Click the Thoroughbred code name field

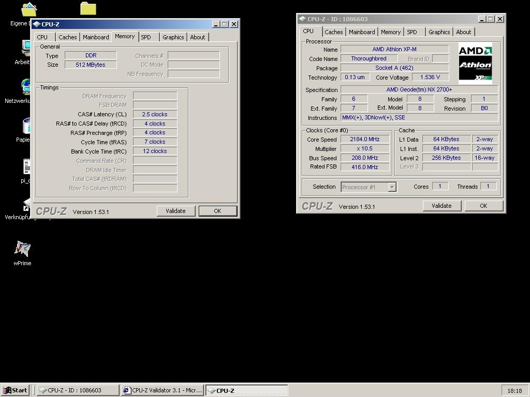click(x=369, y=58)
